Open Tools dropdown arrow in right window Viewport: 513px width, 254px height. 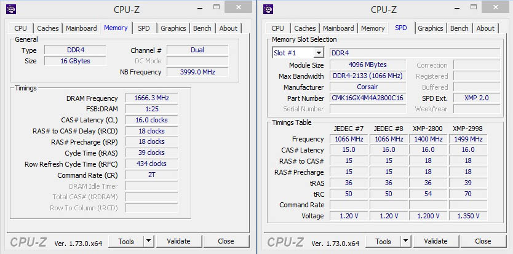click(406, 242)
